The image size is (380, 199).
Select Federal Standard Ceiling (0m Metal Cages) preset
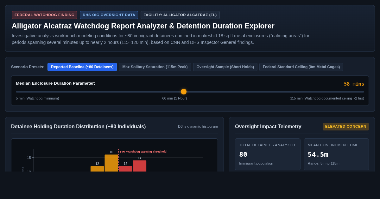point(301,67)
